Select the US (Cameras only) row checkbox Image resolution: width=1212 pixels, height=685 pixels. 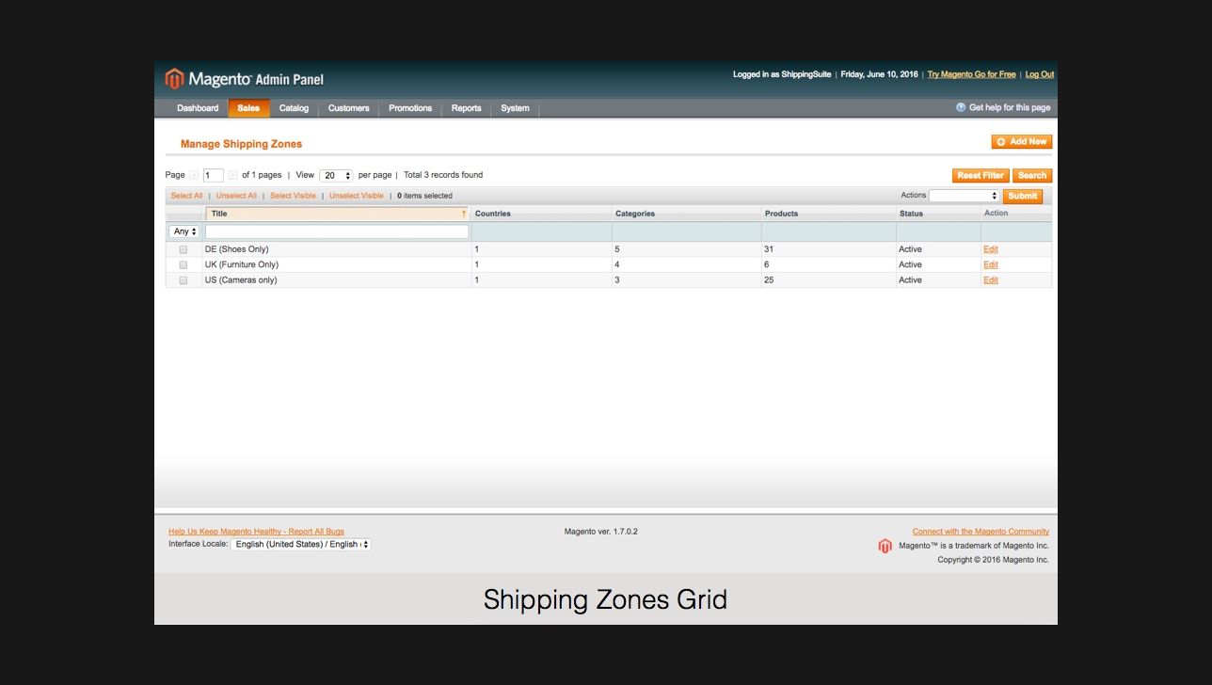pos(183,280)
